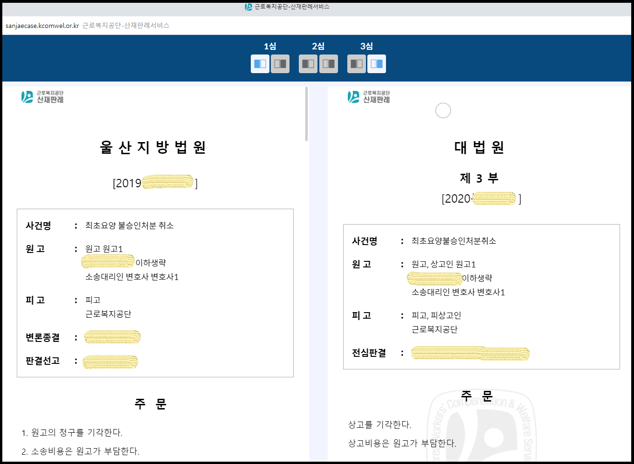
Task: Click the [2019 case number in left document
Action: (x=155, y=183)
